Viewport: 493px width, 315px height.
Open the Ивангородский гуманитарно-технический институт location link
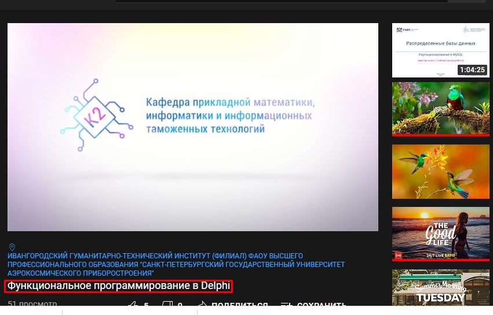pyautogui.click(x=176, y=265)
